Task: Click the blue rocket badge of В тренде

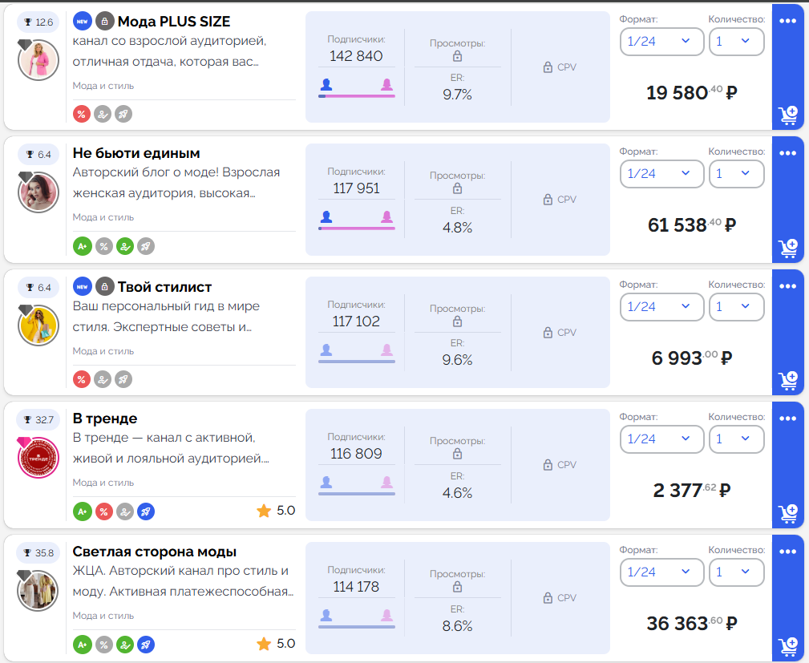Action: 146,511
